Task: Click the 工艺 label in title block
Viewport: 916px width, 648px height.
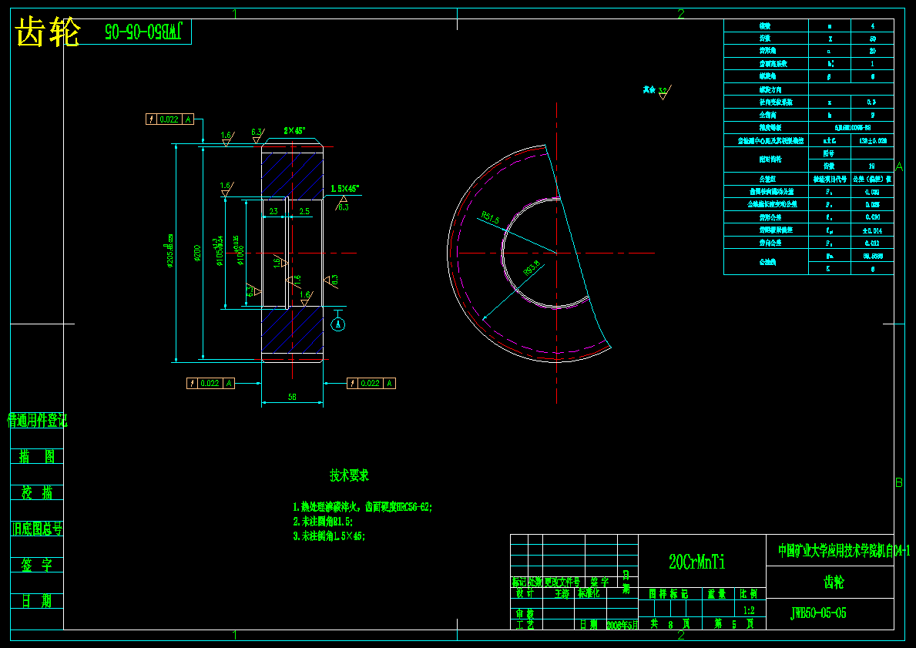Action: 525,625
